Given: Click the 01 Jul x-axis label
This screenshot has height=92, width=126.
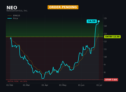Looking at the screenshot, I should tap(99, 85).
